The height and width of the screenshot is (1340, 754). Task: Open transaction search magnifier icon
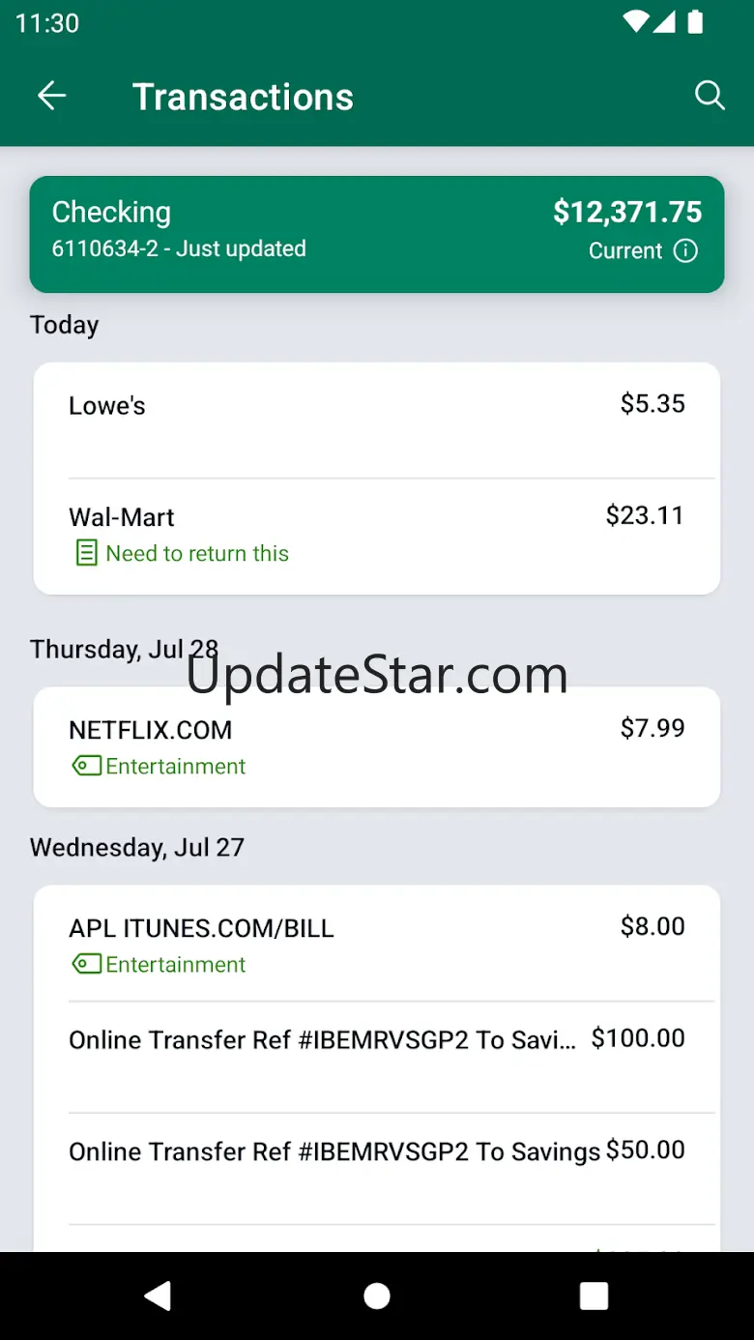(710, 96)
